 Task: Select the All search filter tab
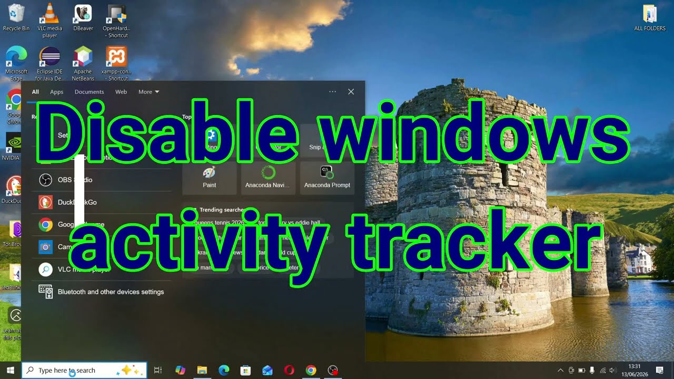pyautogui.click(x=35, y=92)
